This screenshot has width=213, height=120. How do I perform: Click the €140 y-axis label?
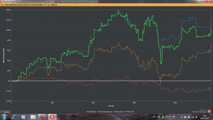coord(8,10)
